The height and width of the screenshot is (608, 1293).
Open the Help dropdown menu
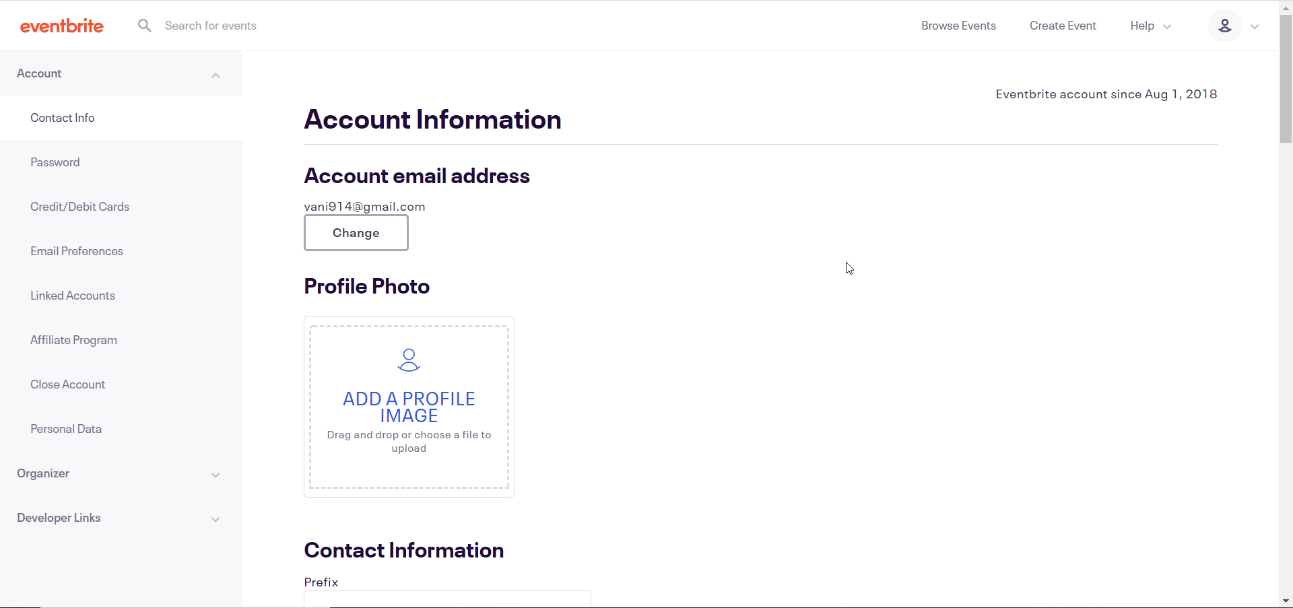point(1150,26)
